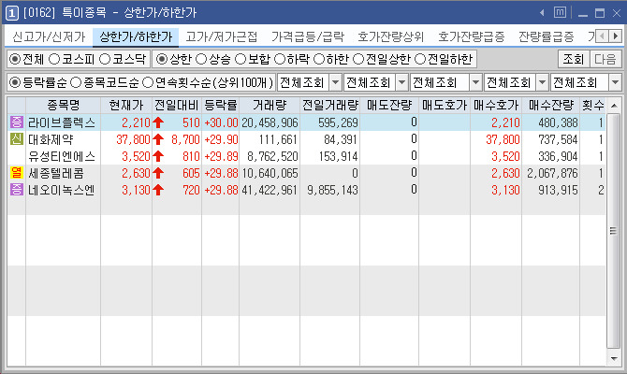Image resolution: width=627 pixels, height=374 pixels.
Task: Click the 증 badge beside 라이브플렉스
Action: click(17, 122)
